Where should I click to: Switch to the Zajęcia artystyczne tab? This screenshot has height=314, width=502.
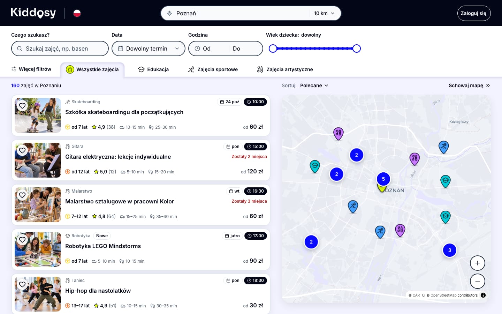click(x=285, y=69)
